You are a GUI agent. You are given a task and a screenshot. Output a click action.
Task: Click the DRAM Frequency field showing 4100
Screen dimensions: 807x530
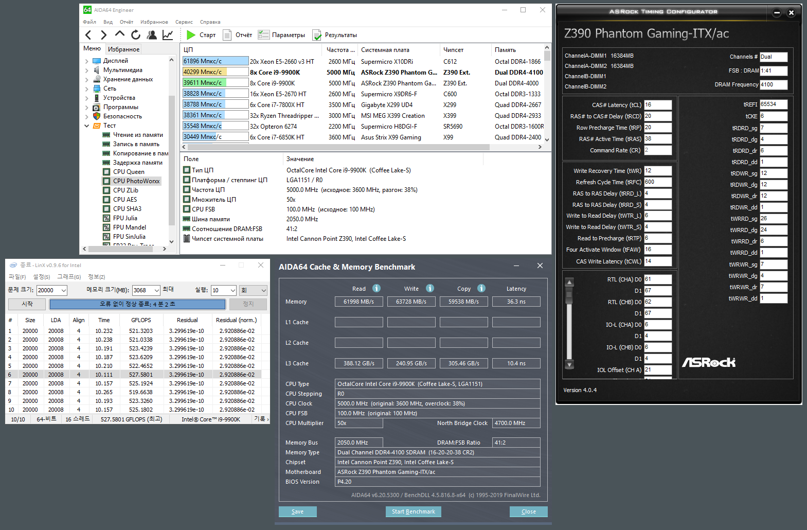[x=774, y=84]
